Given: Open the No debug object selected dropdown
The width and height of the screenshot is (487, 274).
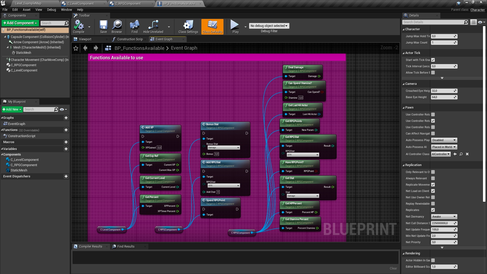Looking at the screenshot, I should (269, 26).
